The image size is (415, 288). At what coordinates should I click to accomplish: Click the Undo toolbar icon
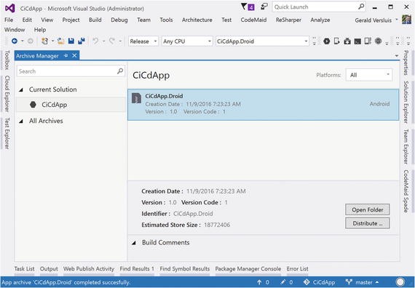pyautogui.click(x=95, y=41)
